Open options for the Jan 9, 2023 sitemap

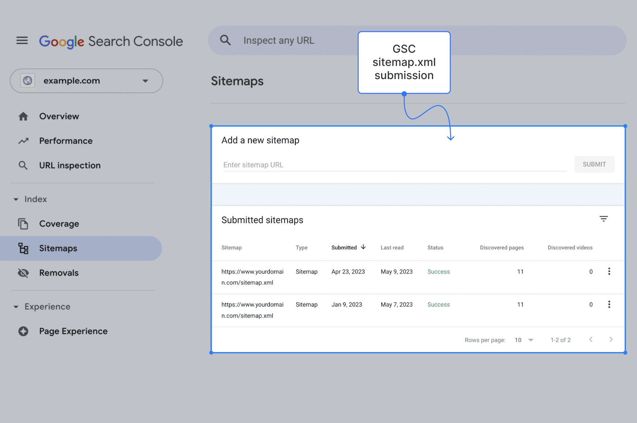609,304
